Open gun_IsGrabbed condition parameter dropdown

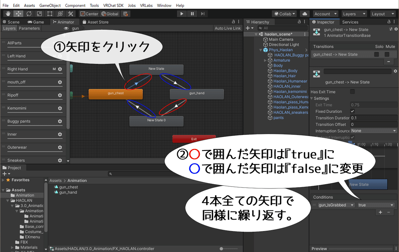[x=336, y=205]
